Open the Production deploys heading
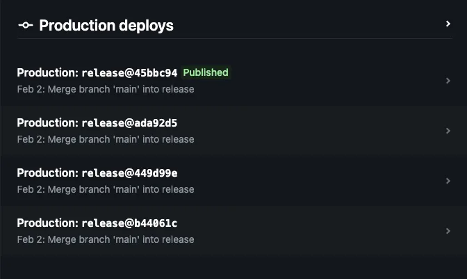 (x=106, y=25)
